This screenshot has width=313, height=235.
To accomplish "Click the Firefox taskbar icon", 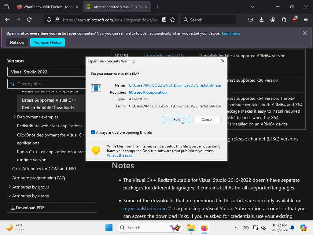I will tap(204, 228).
